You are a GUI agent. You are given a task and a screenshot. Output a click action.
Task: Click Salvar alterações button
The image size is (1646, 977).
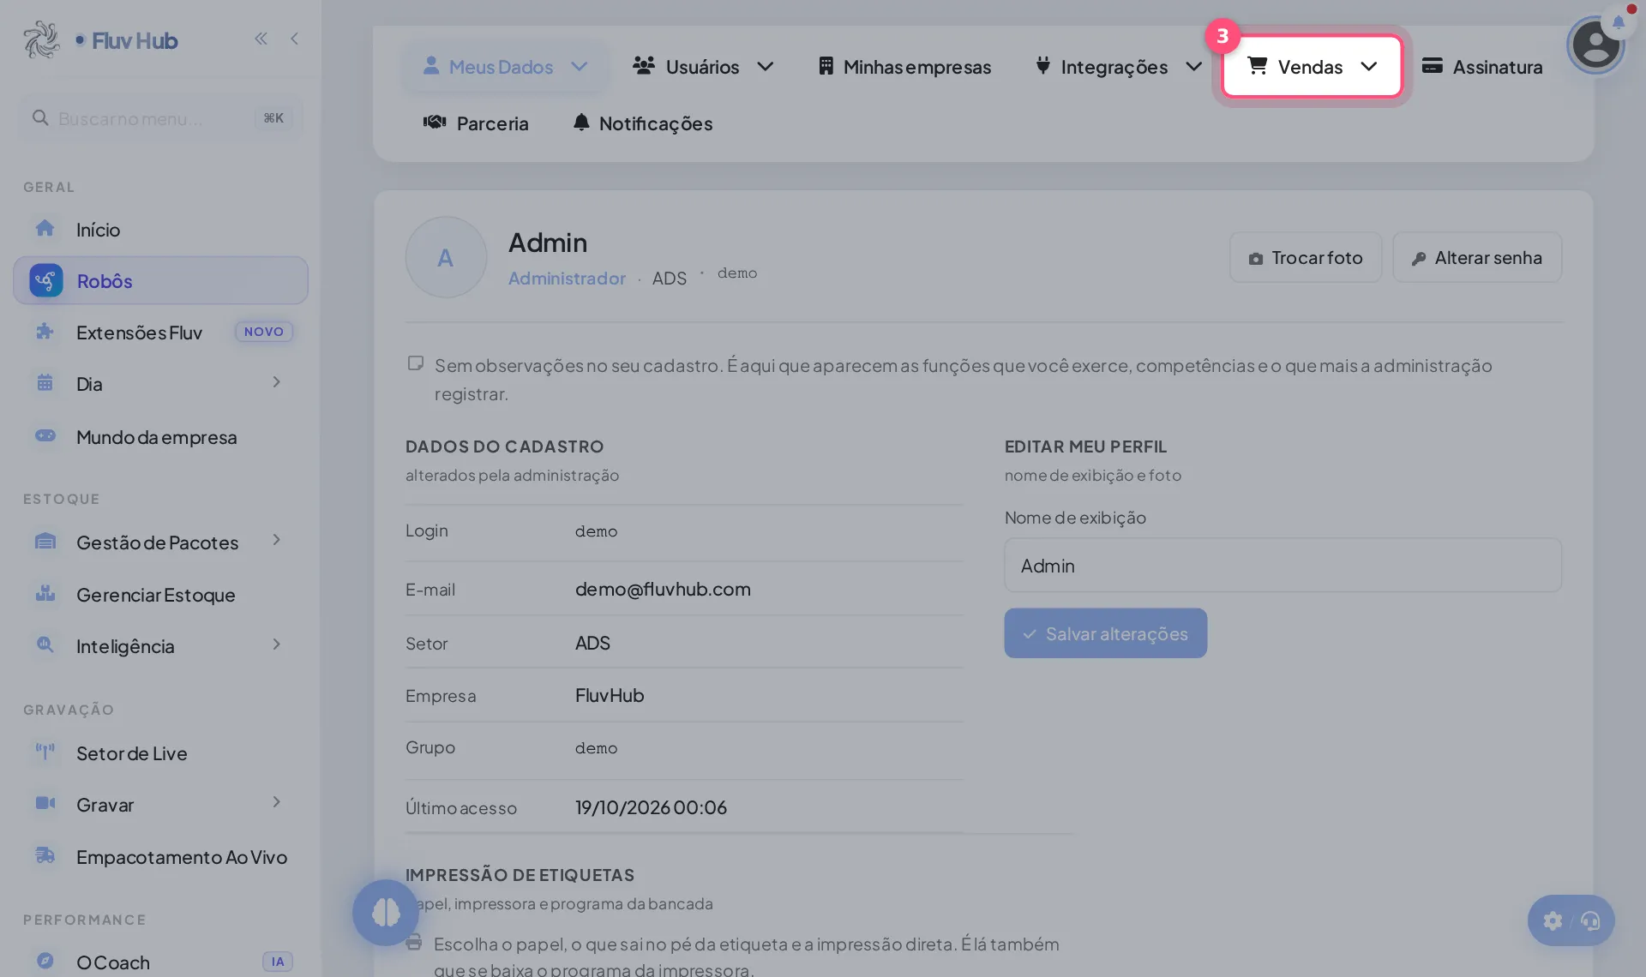click(x=1105, y=633)
